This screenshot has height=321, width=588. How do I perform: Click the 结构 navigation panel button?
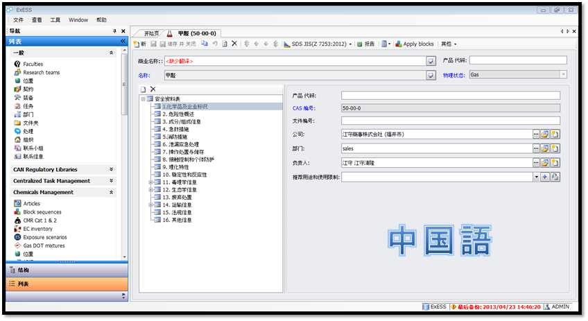click(23, 270)
